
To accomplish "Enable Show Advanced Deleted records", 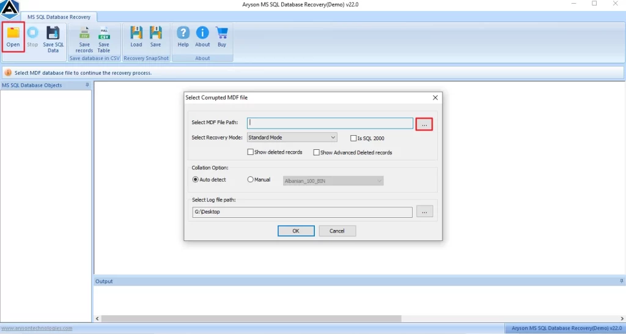I will click(316, 152).
